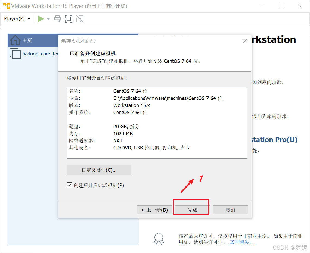Screen dimensions: 310x253
Task: Minimize the VMware Player window
Action: (x=262, y=6)
